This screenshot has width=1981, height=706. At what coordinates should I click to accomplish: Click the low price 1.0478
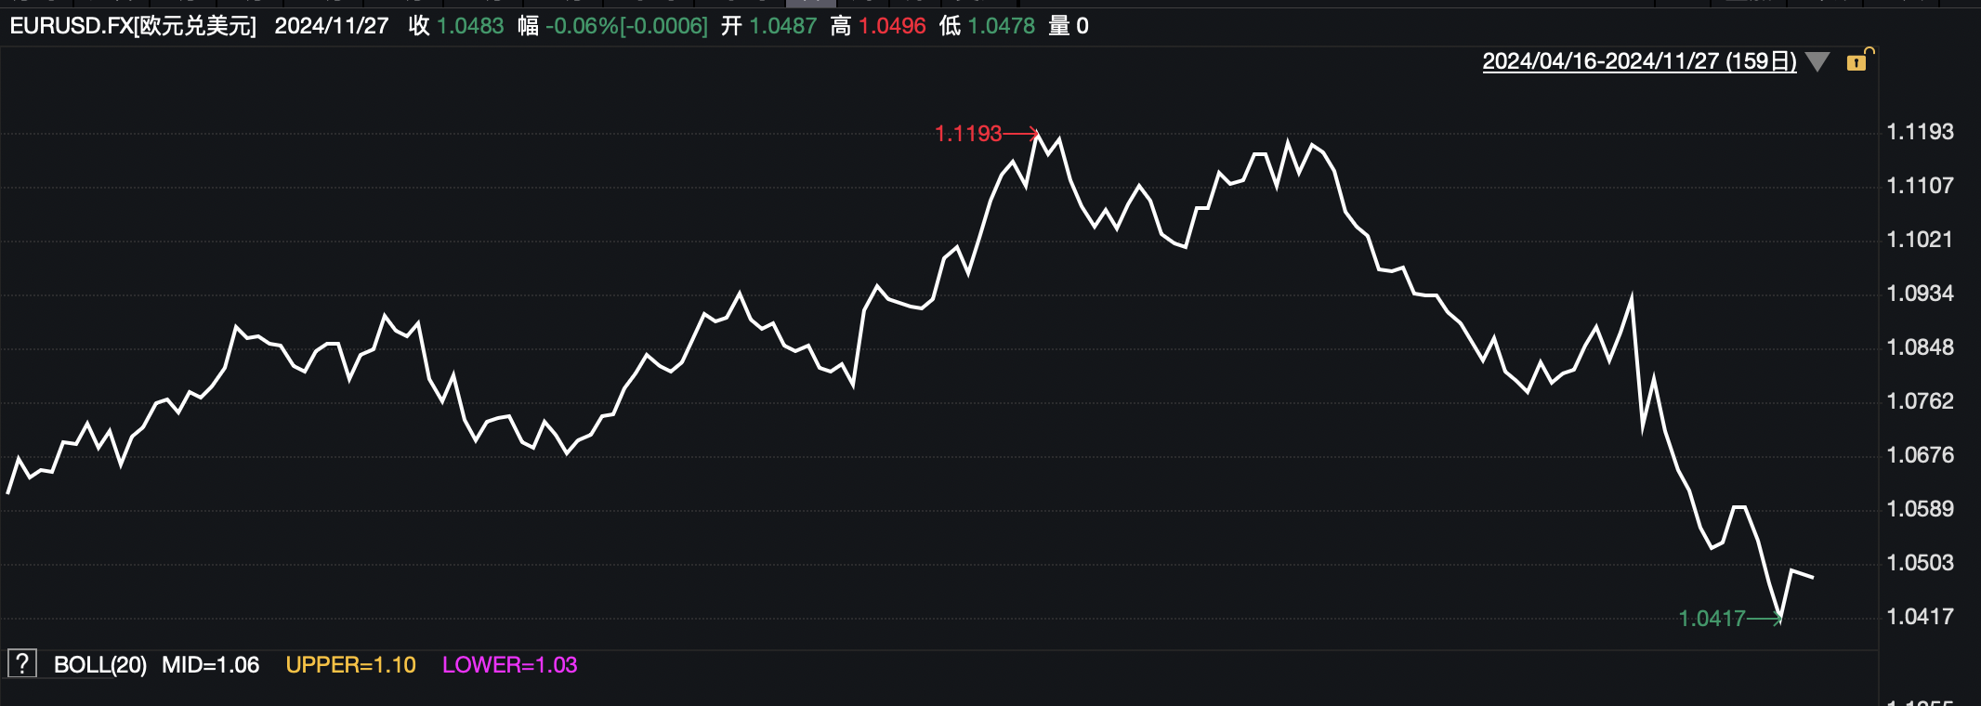(x=1002, y=26)
